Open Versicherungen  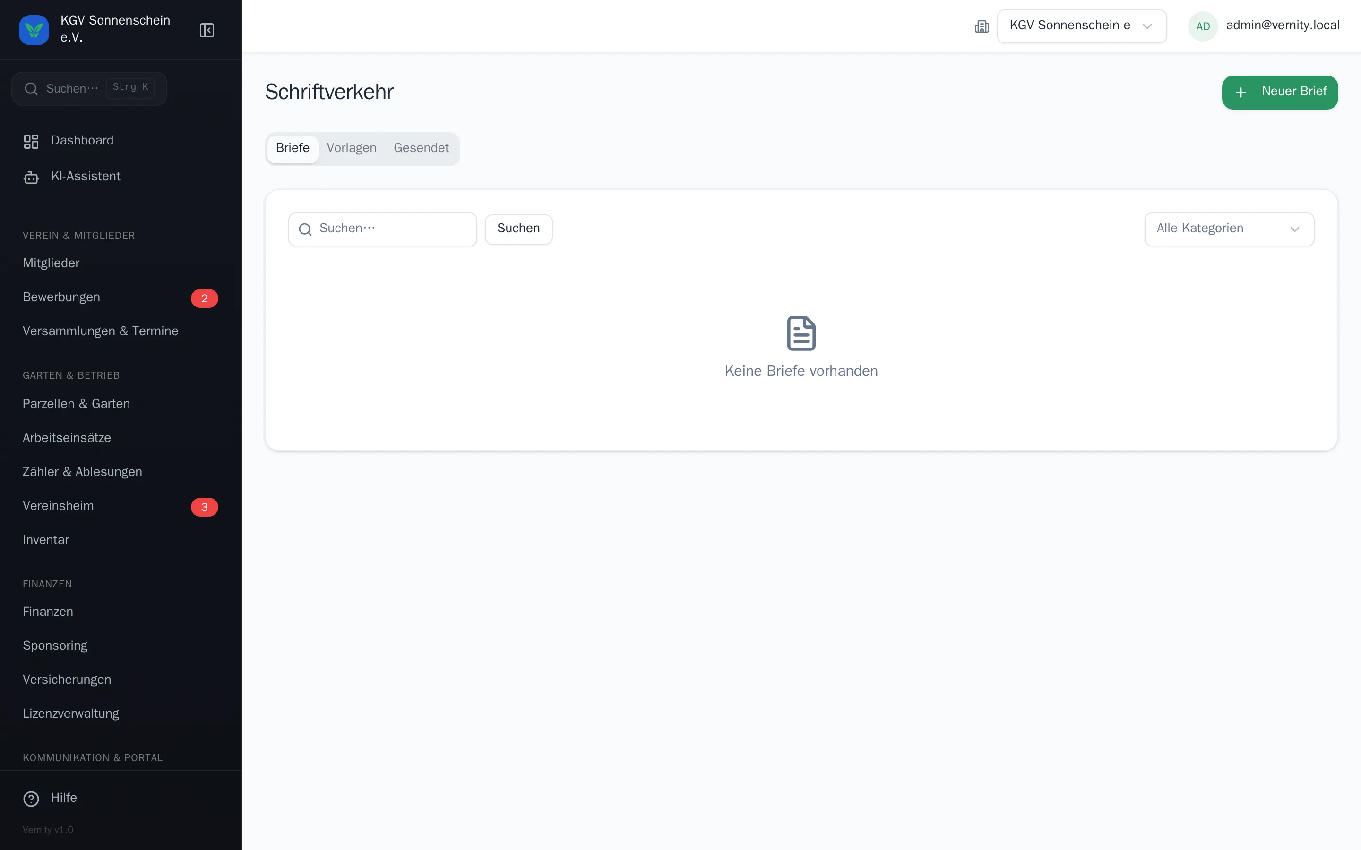click(x=121, y=680)
